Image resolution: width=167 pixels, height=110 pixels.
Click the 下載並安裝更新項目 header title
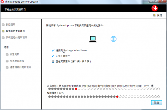pyautogui.click(x=15, y=9)
